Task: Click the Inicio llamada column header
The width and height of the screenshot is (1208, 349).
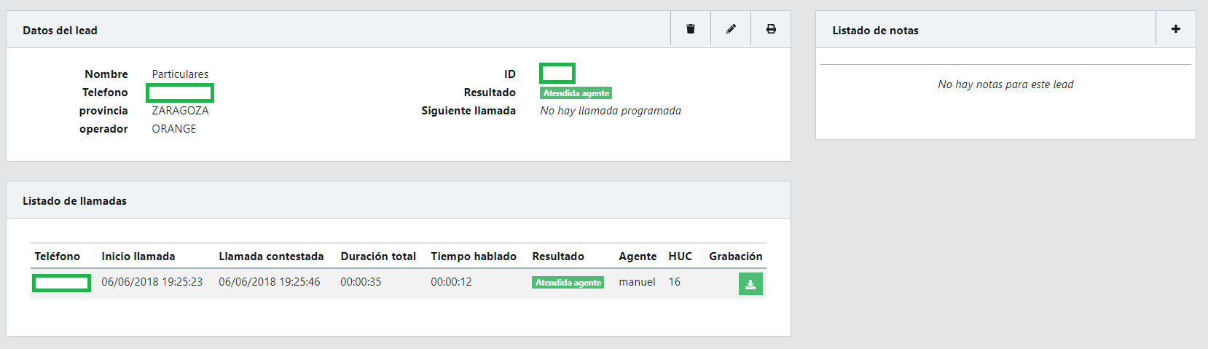Action: 138,256
